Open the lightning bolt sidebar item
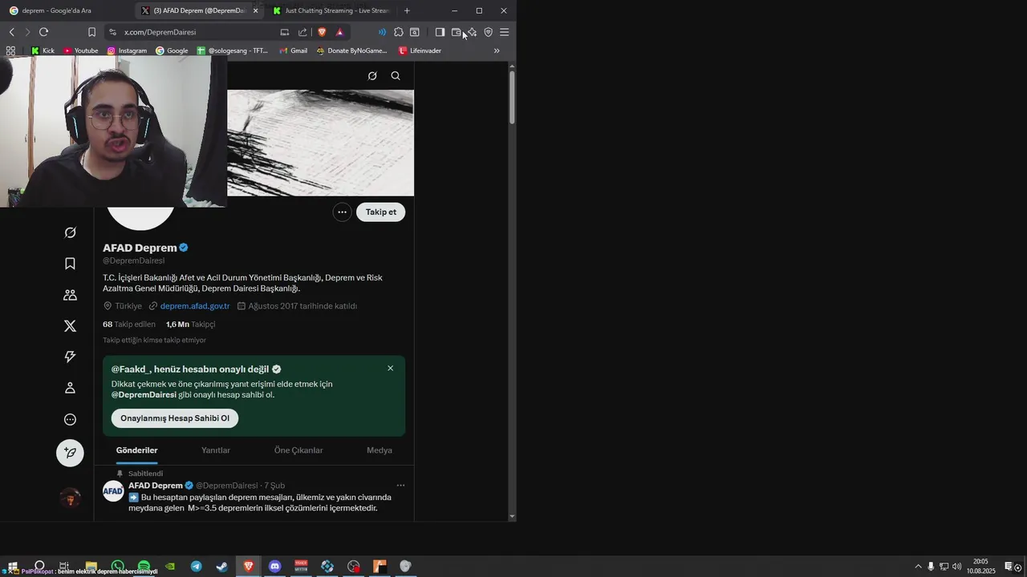 70,357
